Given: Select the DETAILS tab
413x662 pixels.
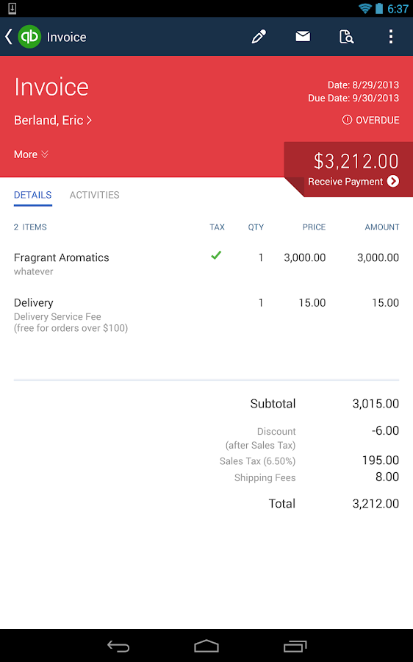Looking at the screenshot, I should coord(32,195).
